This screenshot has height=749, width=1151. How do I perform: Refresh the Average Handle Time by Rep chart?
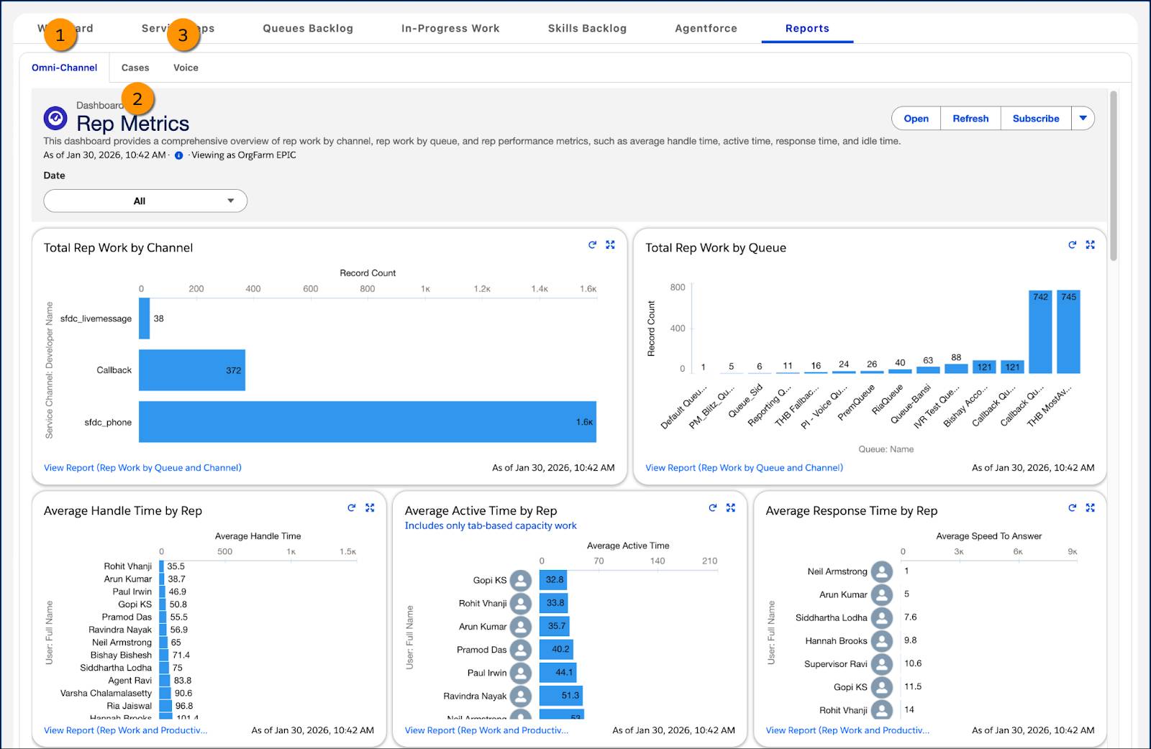pyautogui.click(x=352, y=507)
